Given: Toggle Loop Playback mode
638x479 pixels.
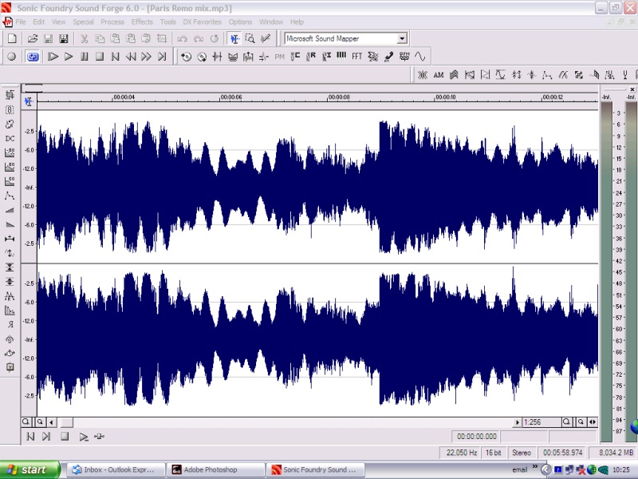Looking at the screenshot, I should (x=33, y=57).
